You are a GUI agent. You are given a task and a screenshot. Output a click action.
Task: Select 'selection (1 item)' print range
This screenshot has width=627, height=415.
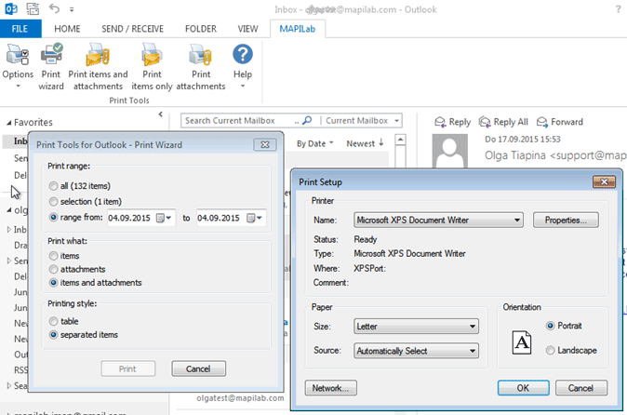click(86, 202)
